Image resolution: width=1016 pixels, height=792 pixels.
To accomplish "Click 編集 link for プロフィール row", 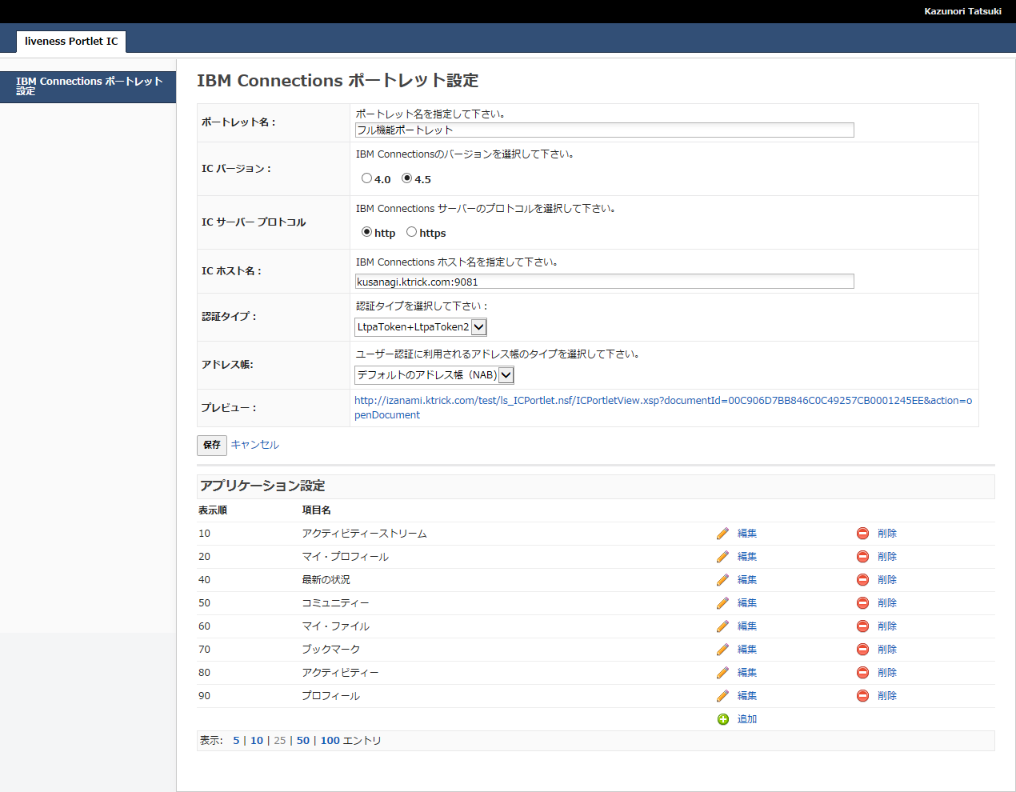I will click(x=747, y=696).
